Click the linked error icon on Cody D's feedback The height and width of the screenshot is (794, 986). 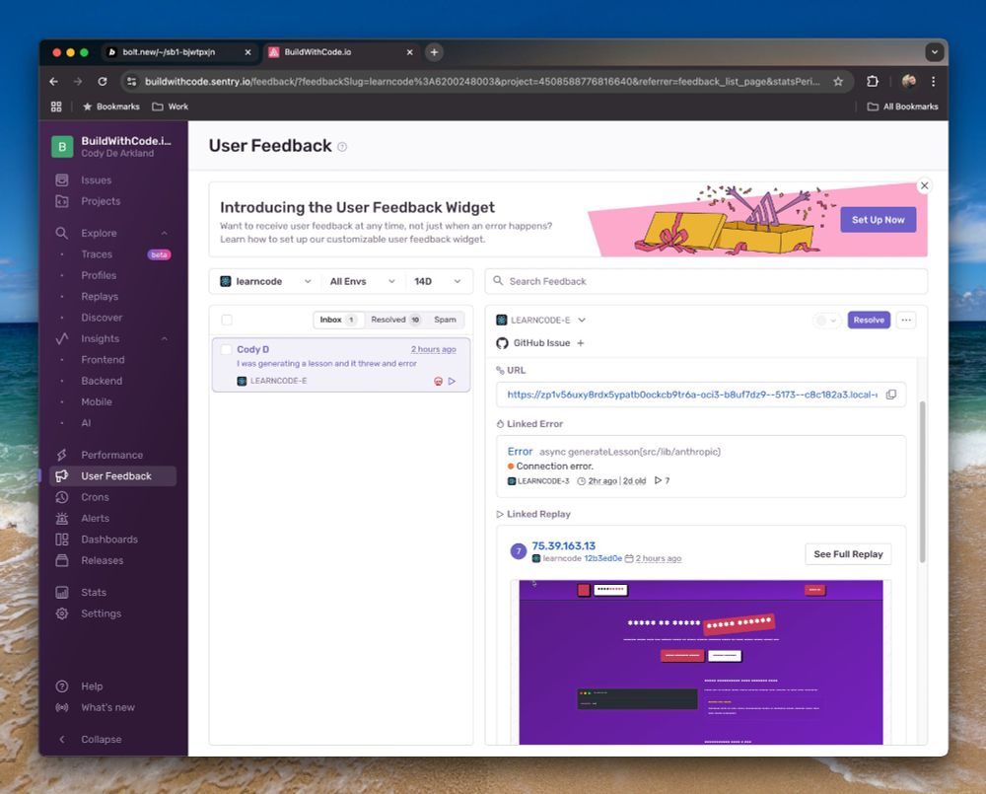pos(439,381)
